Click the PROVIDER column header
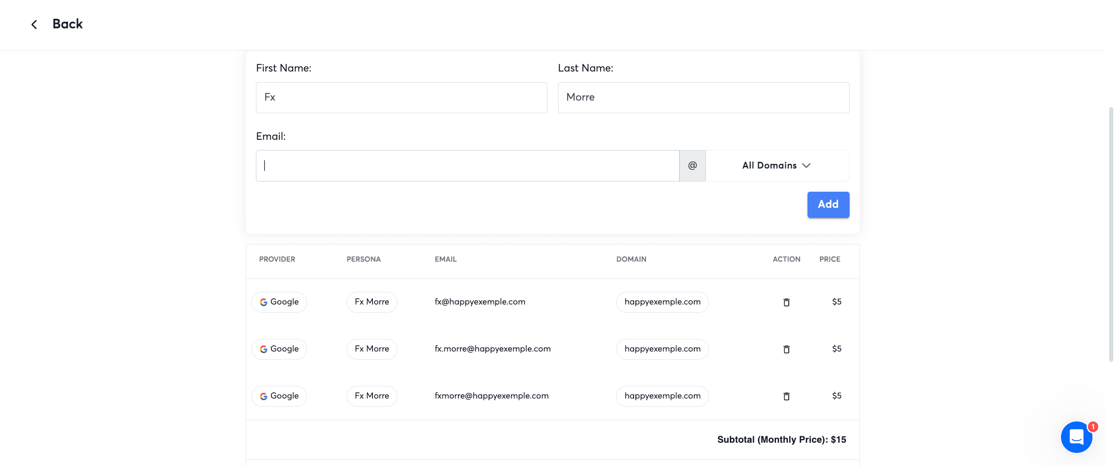The height and width of the screenshot is (466, 1117). [277, 259]
